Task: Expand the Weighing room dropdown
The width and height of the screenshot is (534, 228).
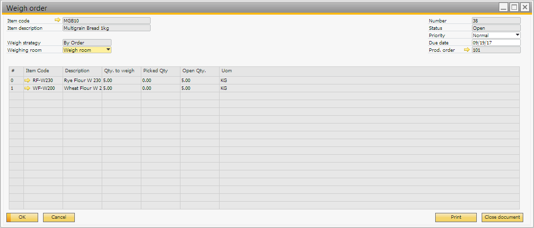Action: point(108,50)
